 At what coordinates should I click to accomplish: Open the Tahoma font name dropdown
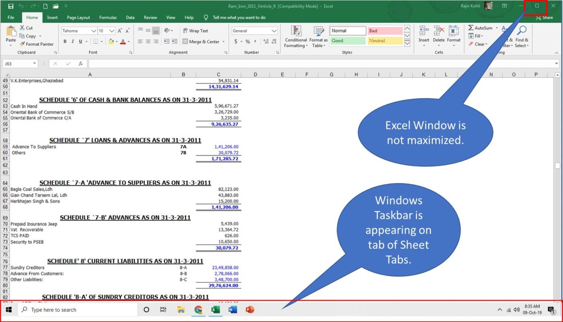(94, 31)
